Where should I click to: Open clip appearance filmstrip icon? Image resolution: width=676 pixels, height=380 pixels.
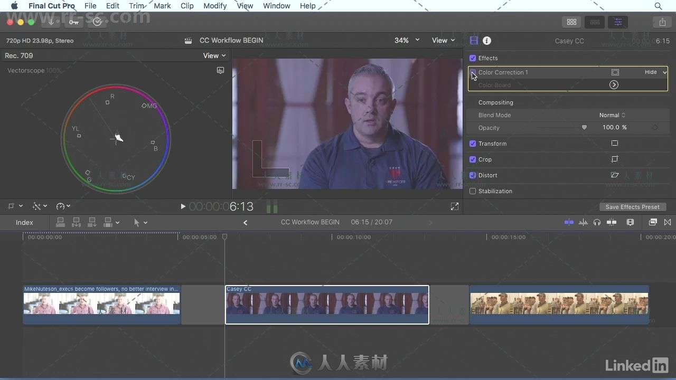(x=630, y=222)
